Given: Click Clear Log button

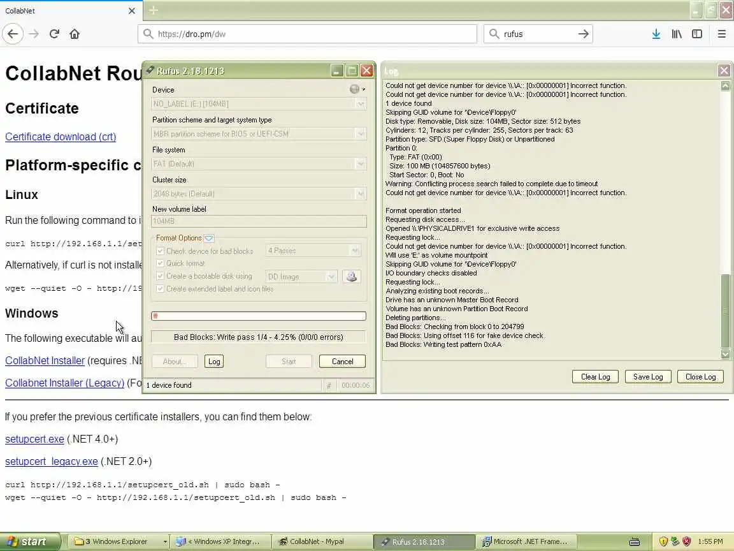Looking at the screenshot, I should 595,377.
